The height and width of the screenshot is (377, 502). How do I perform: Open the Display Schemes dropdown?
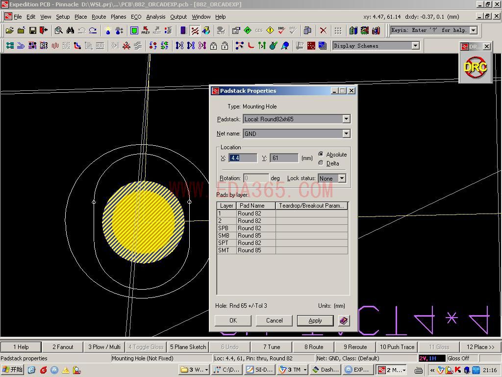[415, 46]
